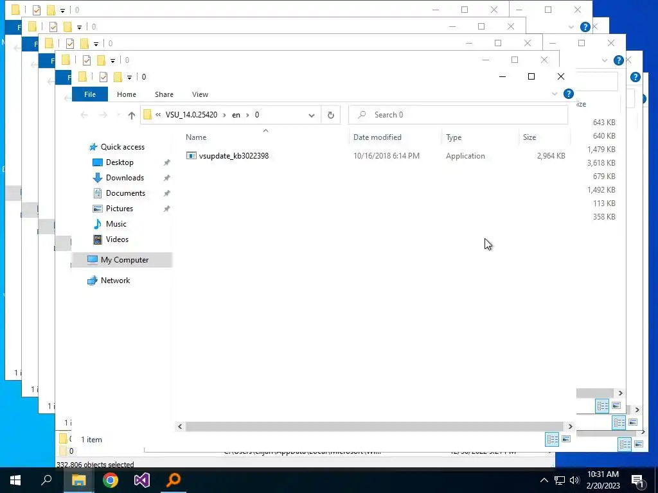The image size is (658, 493).
Task: Sort by Date modified column
Action: 377,137
